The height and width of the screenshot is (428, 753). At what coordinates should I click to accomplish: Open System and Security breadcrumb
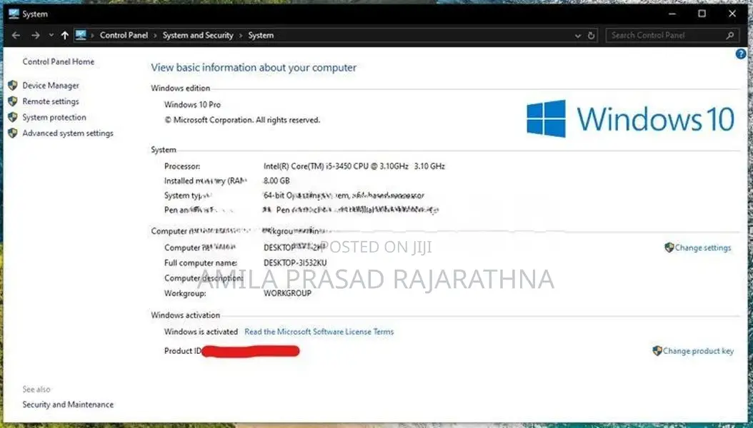pyautogui.click(x=198, y=36)
